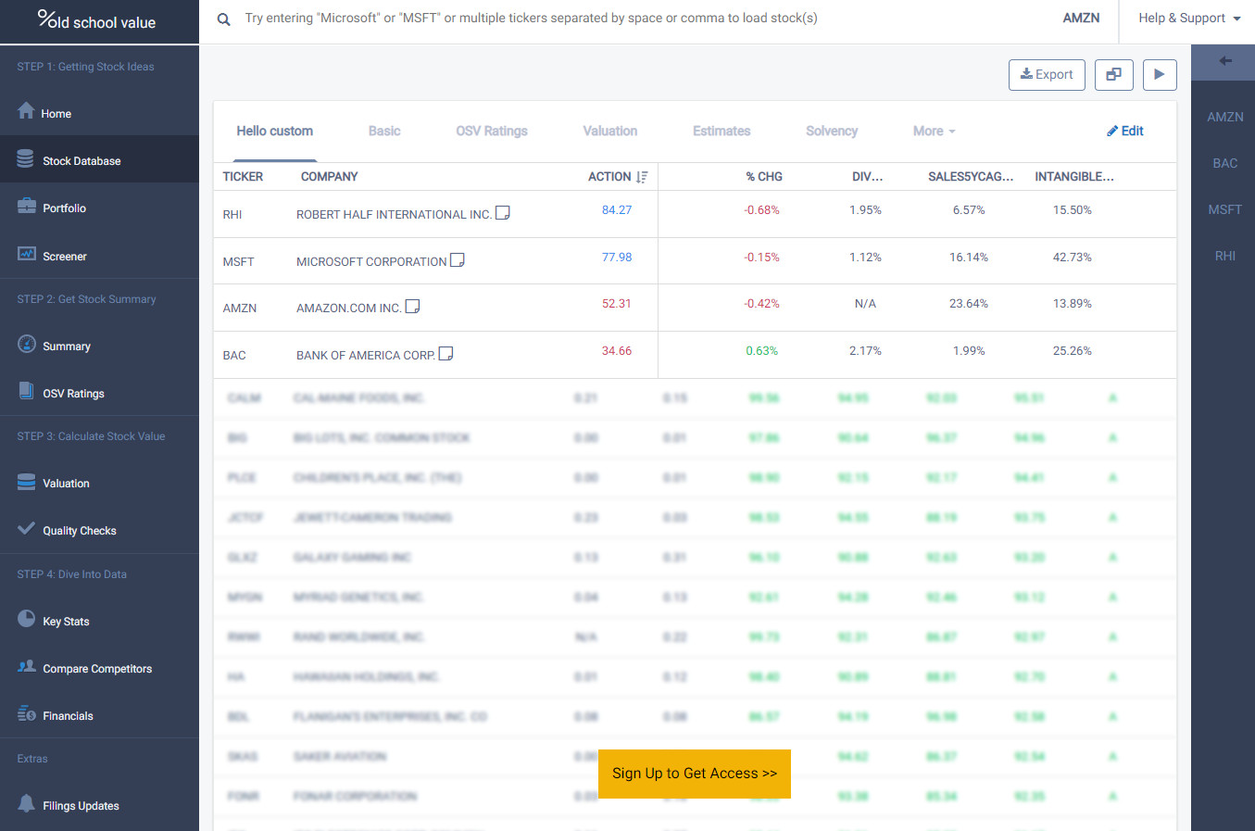Click note icon beside Robert Half International
Viewport: 1255px width, 831px height.
tap(503, 213)
